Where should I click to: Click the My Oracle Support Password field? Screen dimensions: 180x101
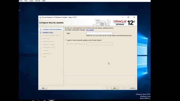[x=99, y=44]
